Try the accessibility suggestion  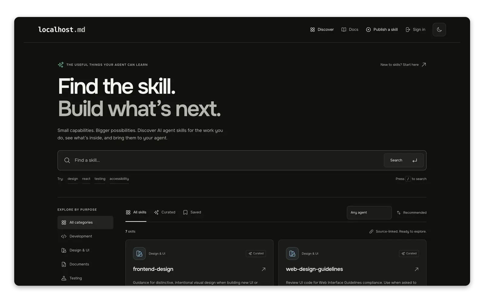point(119,179)
